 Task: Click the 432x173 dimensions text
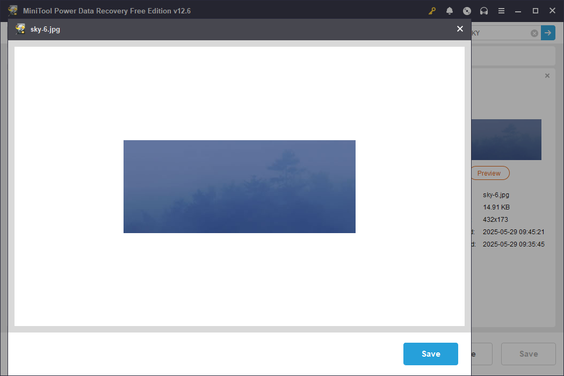click(495, 219)
